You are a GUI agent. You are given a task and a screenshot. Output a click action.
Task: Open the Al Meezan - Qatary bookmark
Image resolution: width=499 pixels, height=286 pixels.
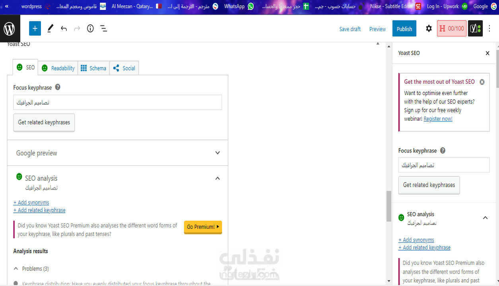tap(136, 6)
